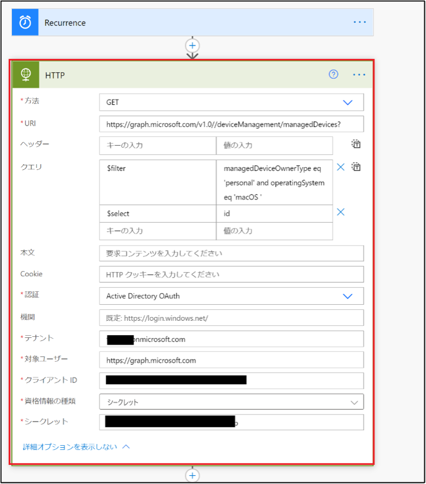Select the $select query key cell
The height and width of the screenshot is (484, 426).
(158, 213)
